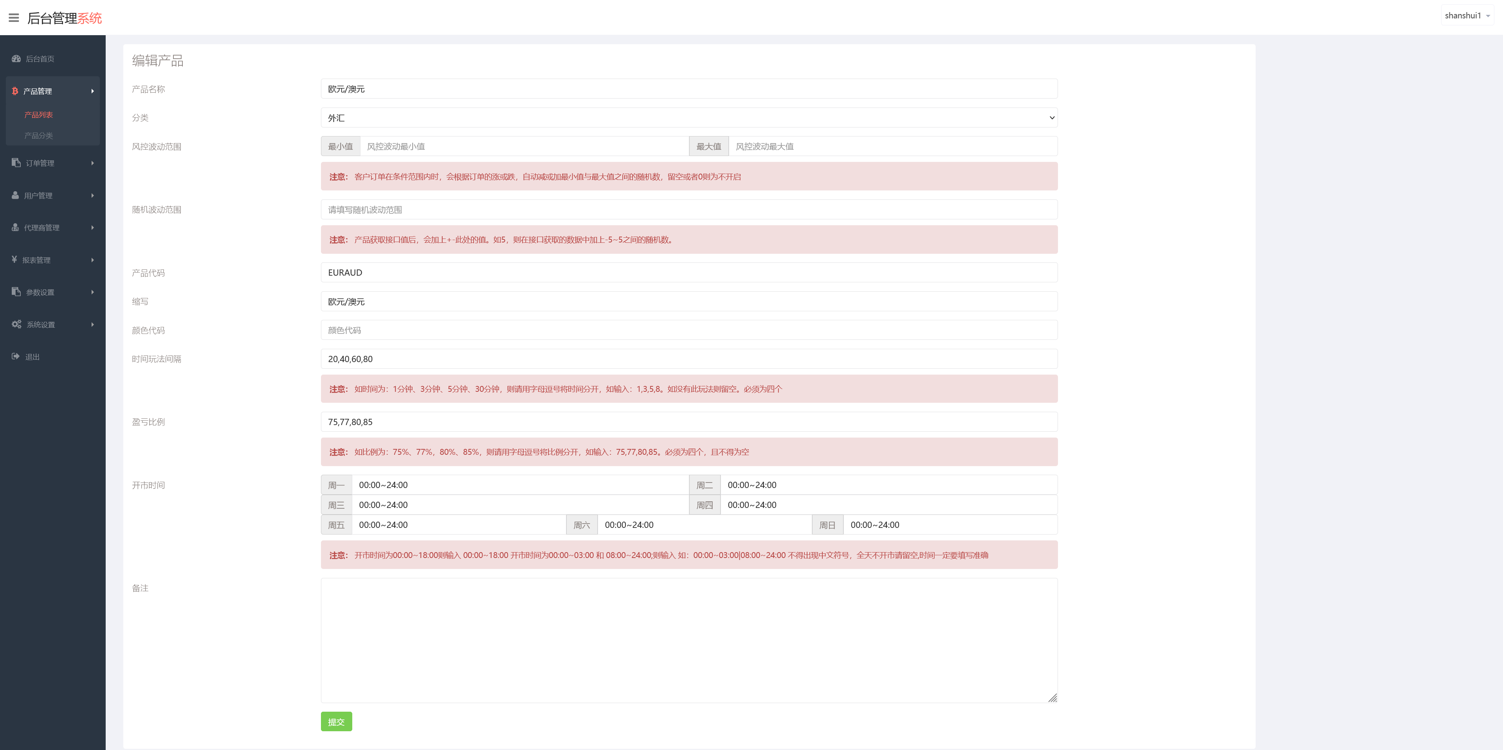Open the shanshui1 user dropdown
The height and width of the screenshot is (750, 1503).
pos(1467,16)
